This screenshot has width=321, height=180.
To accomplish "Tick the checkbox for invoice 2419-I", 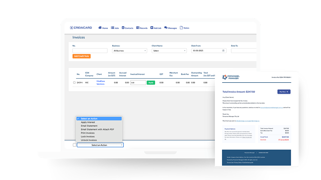I will 74,82.
